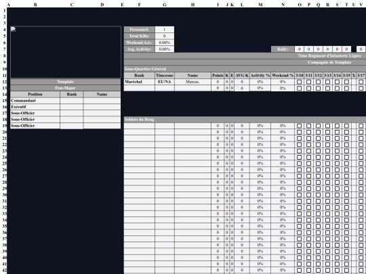Select row header 42
The height and width of the screenshot is (274, 366).
pos(5,270)
